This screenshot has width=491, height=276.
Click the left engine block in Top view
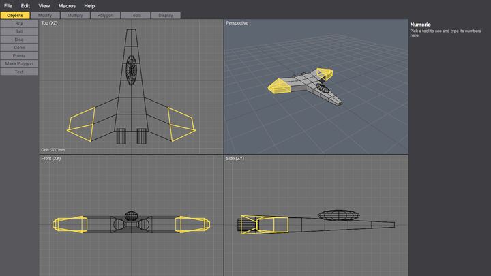[x=121, y=136]
